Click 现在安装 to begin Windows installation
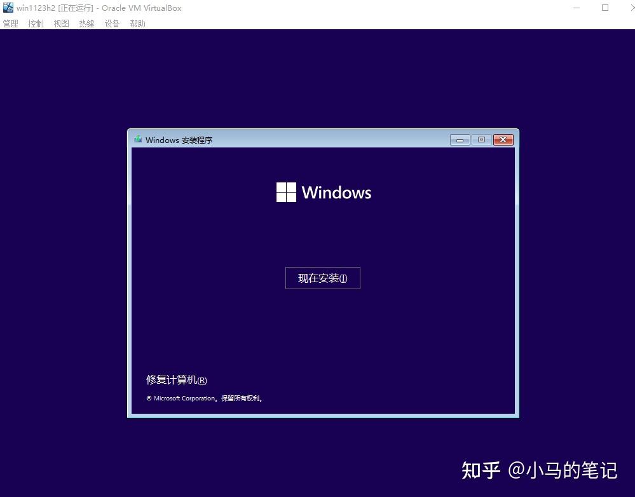The image size is (635, 497). [322, 278]
